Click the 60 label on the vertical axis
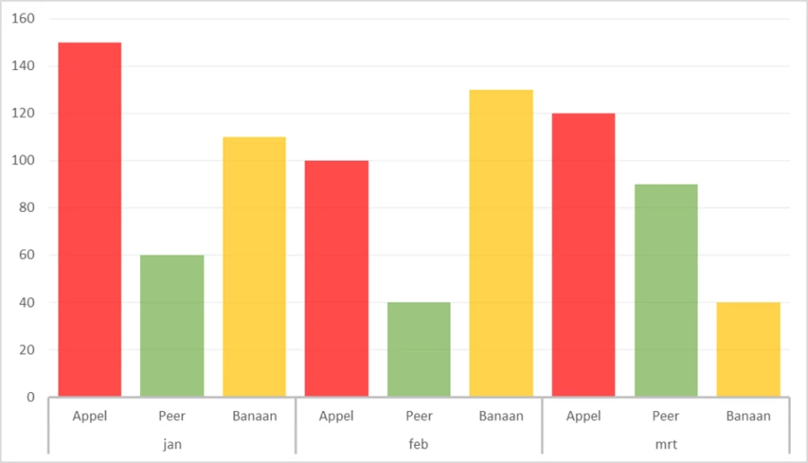Viewport: 808px width, 463px height. 26,255
